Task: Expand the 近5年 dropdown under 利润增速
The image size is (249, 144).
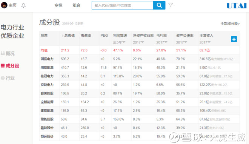Action: (119, 42)
